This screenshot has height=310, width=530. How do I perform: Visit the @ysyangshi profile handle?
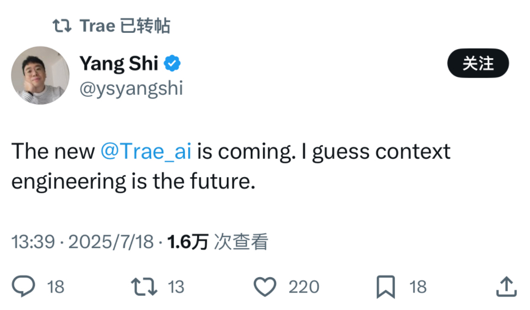[x=131, y=88]
